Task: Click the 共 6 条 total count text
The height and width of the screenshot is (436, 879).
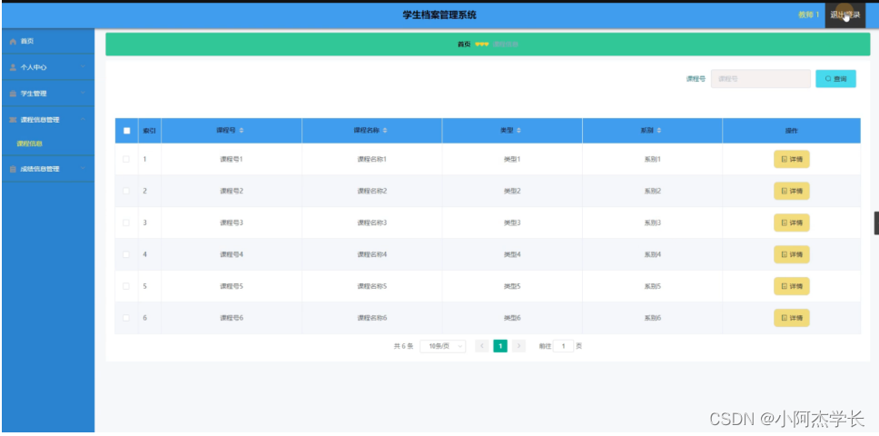Action: (403, 346)
